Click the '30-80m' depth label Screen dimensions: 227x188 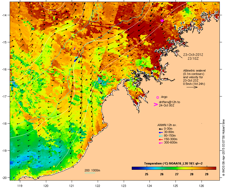pos(169,132)
